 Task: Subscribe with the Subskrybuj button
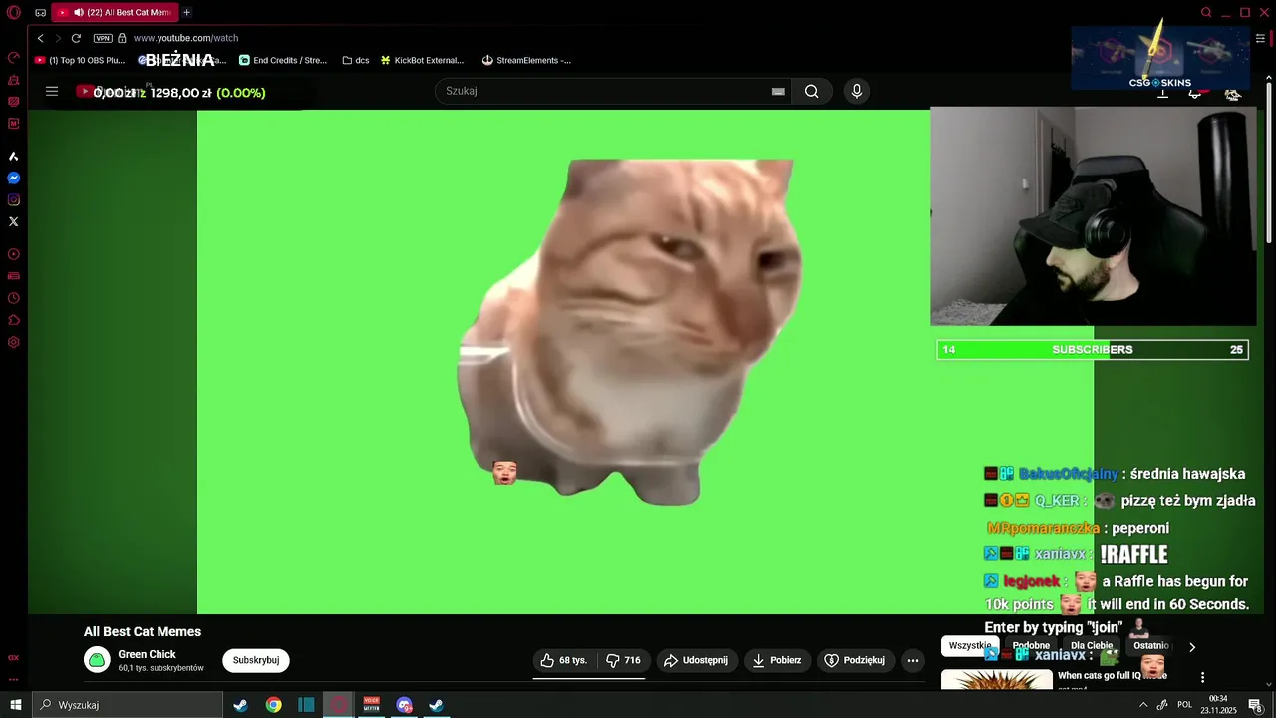coord(256,660)
